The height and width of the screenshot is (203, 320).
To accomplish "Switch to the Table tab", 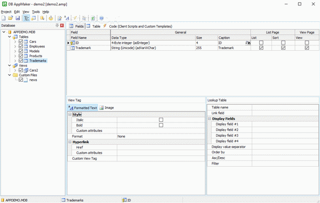I will pos(93,26).
